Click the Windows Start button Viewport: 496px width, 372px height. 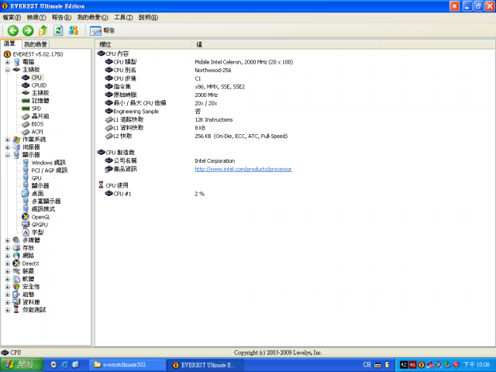21,365
